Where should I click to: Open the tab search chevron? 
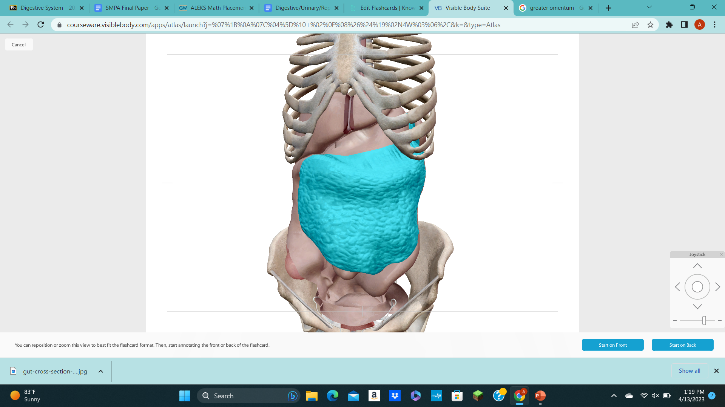pos(649,7)
